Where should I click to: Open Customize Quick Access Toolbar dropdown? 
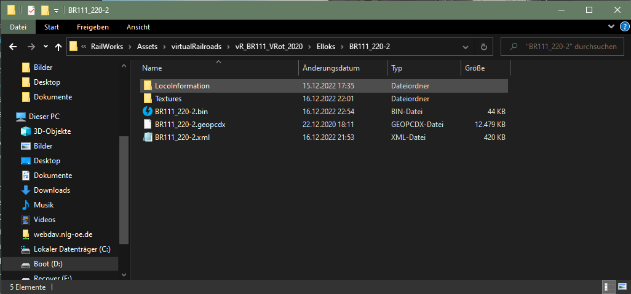point(57,10)
